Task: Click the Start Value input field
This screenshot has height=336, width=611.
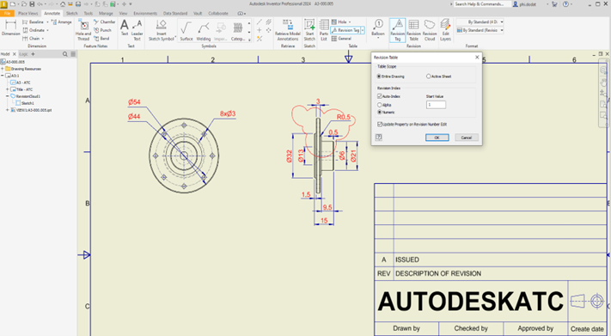Action: pyautogui.click(x=436, y=105)
